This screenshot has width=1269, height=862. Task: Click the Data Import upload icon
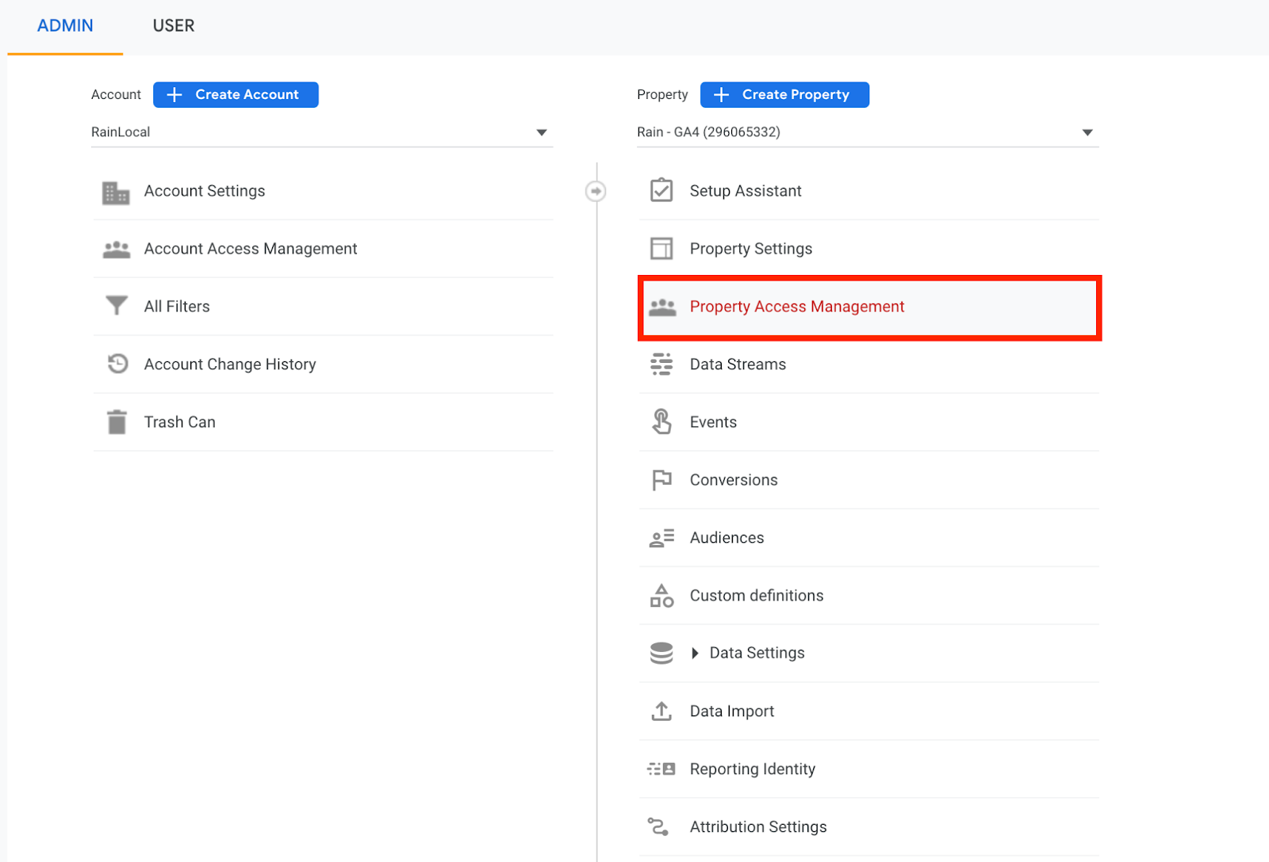661,711
